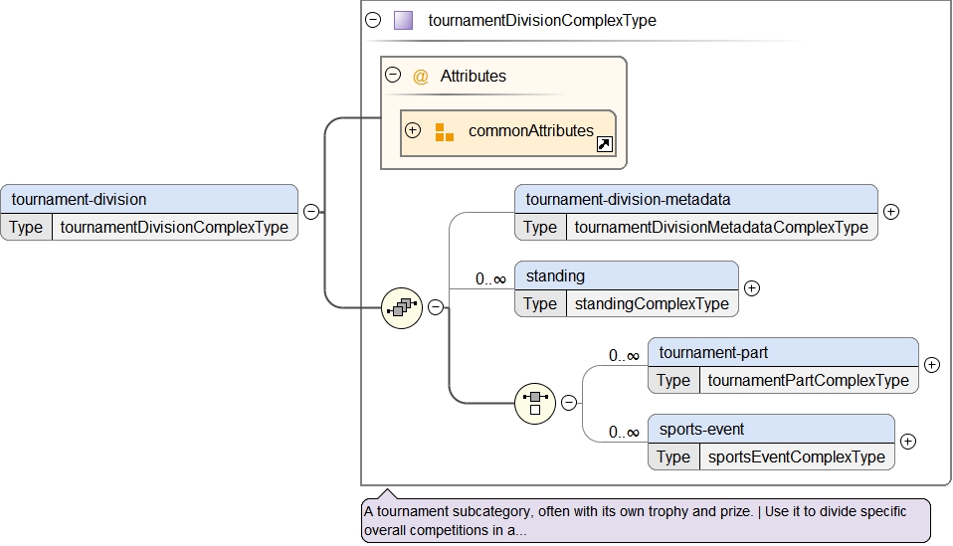The width and height of the screenshot is (953, 546).
Task: Click the choice compositor icon
Action: pos(534,403)
